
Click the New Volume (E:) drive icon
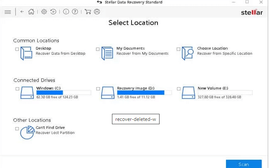point(188,93)
